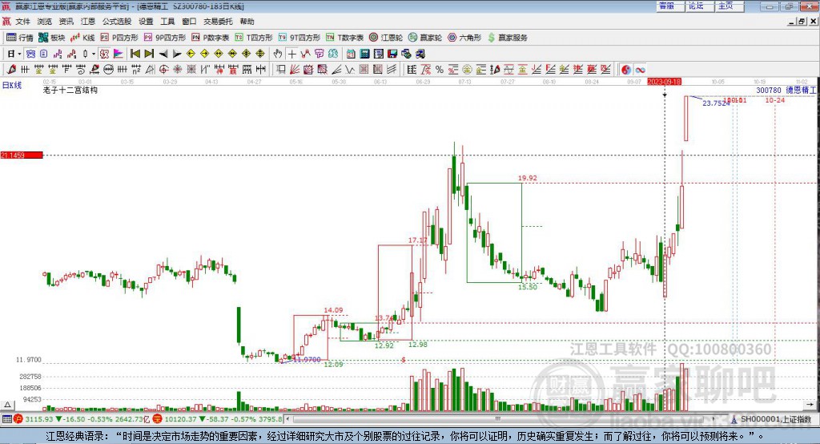Open the 公式选股 menu
This screenshot has height=444, width=820.
coord(117,22)
